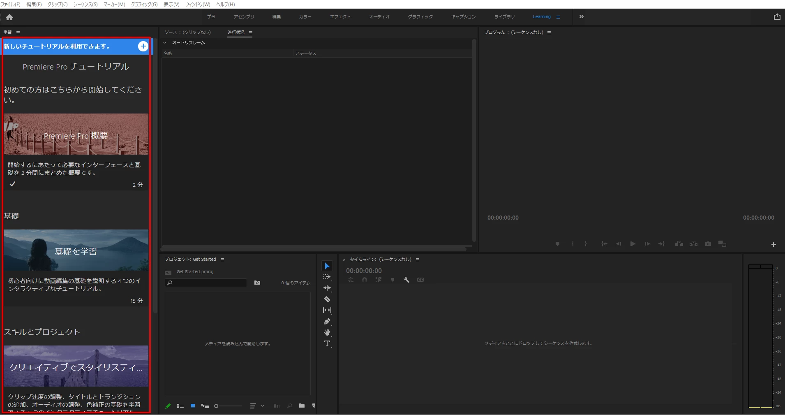
Task: Click the Mark In brace button
Action: click(x=573, y=244)
